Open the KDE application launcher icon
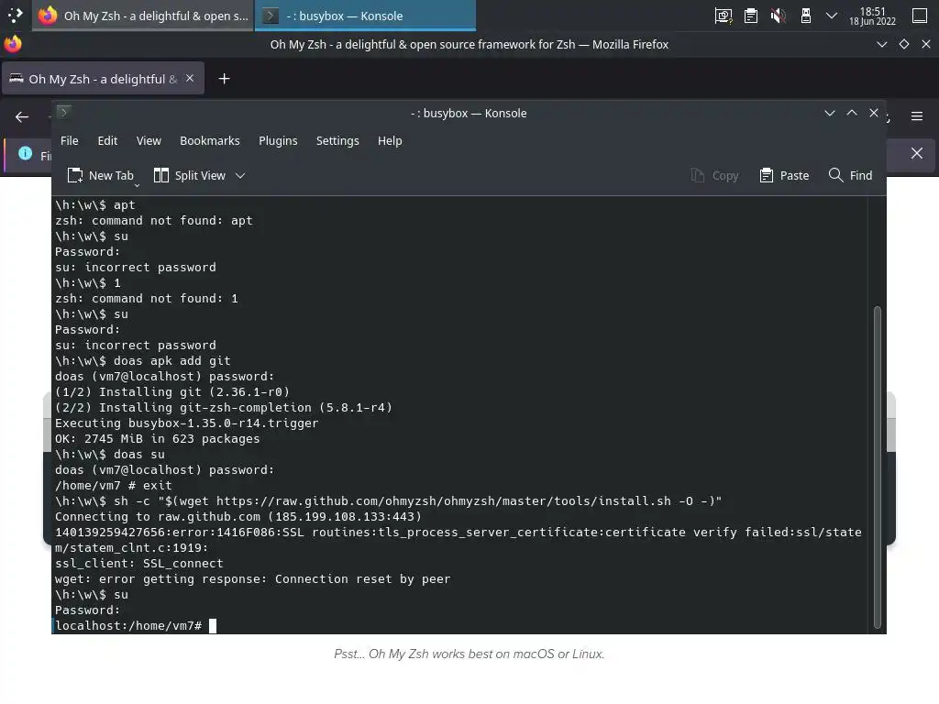This screenshot has height=704, width=939. [15, 15]
